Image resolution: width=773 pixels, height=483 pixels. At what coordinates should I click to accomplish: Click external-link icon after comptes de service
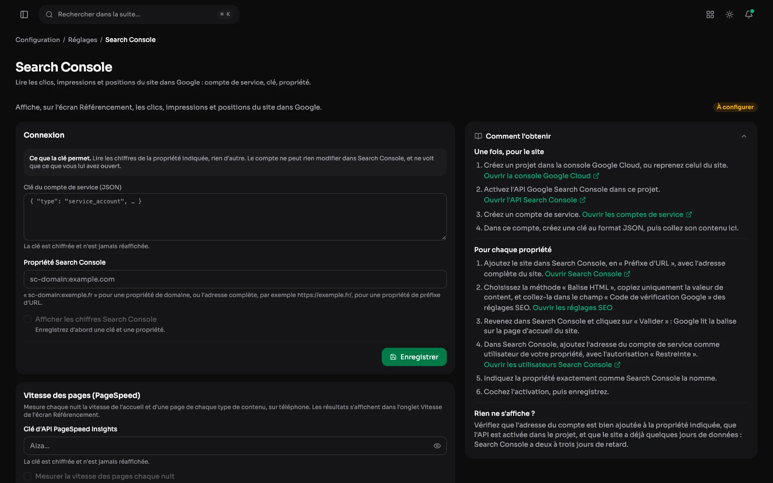point(689,214)
